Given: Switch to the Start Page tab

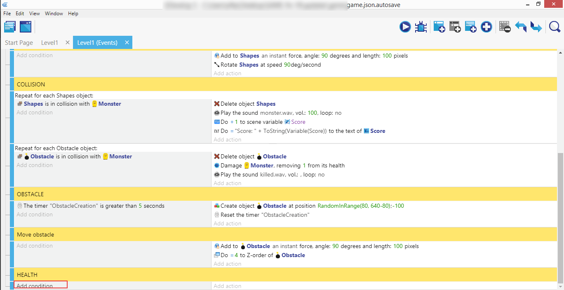Looking at the screenshot, I should click(19, 43).
